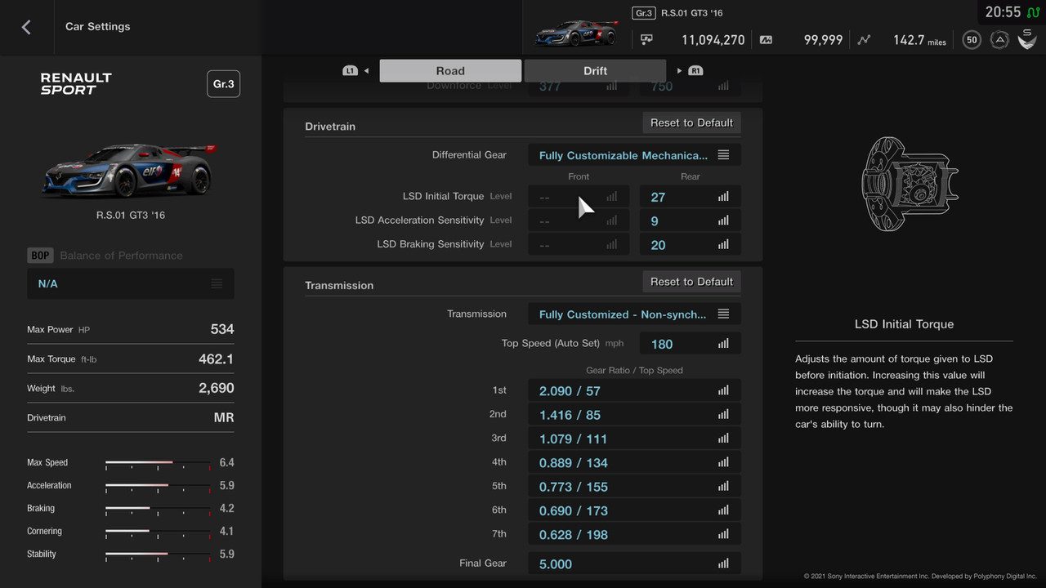The image size is (1046, 588).
Task: Click the Car Settings title text
Action: [x=98, y=27]
